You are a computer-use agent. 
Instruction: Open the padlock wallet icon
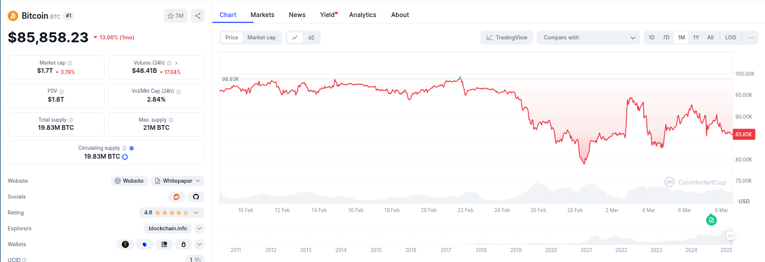(184, 244)
